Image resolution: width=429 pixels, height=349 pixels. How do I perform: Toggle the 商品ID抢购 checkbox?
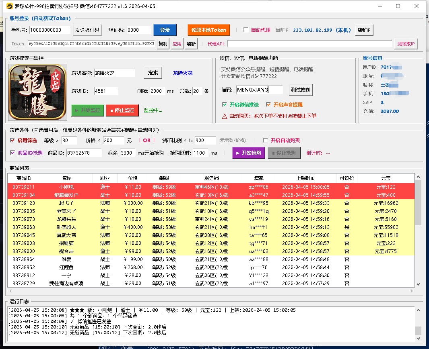[x=12, y=153]
